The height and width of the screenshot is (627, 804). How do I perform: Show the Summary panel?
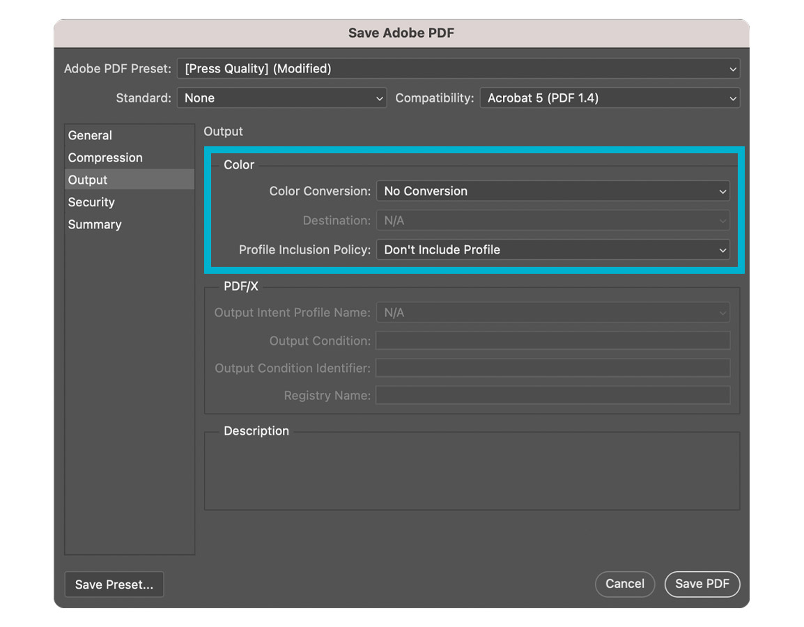coord(95,224)
